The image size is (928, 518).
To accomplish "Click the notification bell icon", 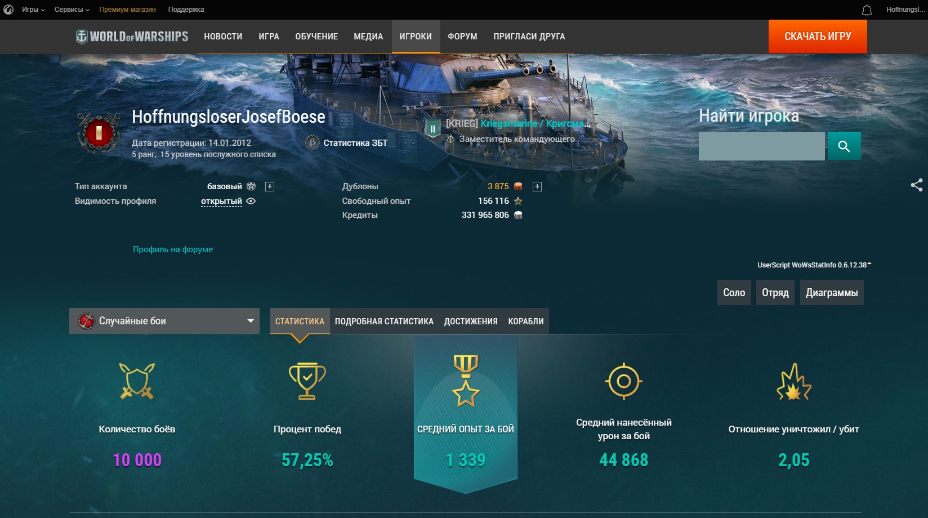I will 867,10.
